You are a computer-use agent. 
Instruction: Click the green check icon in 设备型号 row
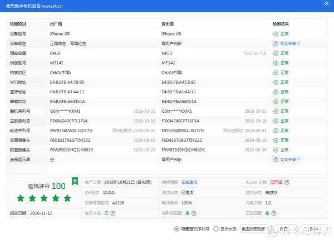click(x=276, y=34)
